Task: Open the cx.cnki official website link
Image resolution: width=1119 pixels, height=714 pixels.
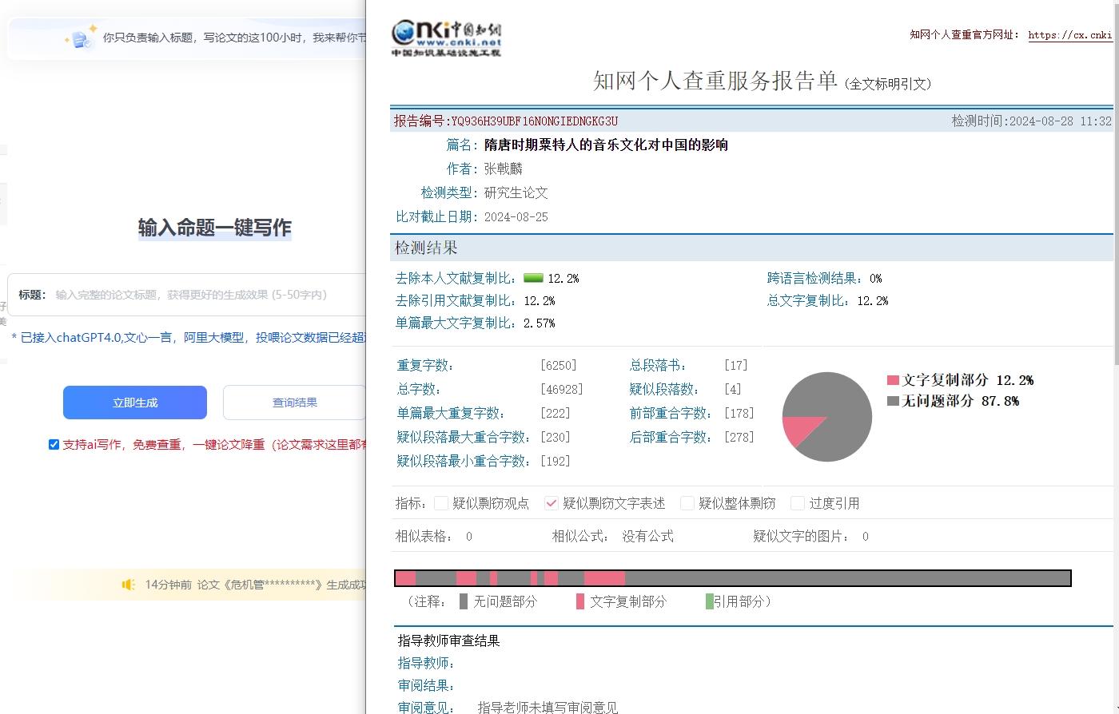Action: (x=1070, y=35)
